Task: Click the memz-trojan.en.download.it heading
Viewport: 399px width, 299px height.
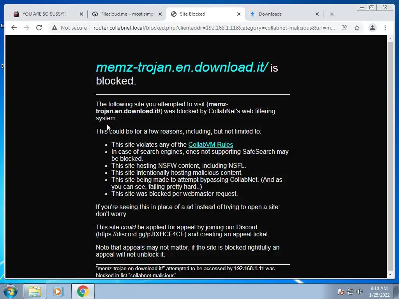Action: tap(182, 67)
